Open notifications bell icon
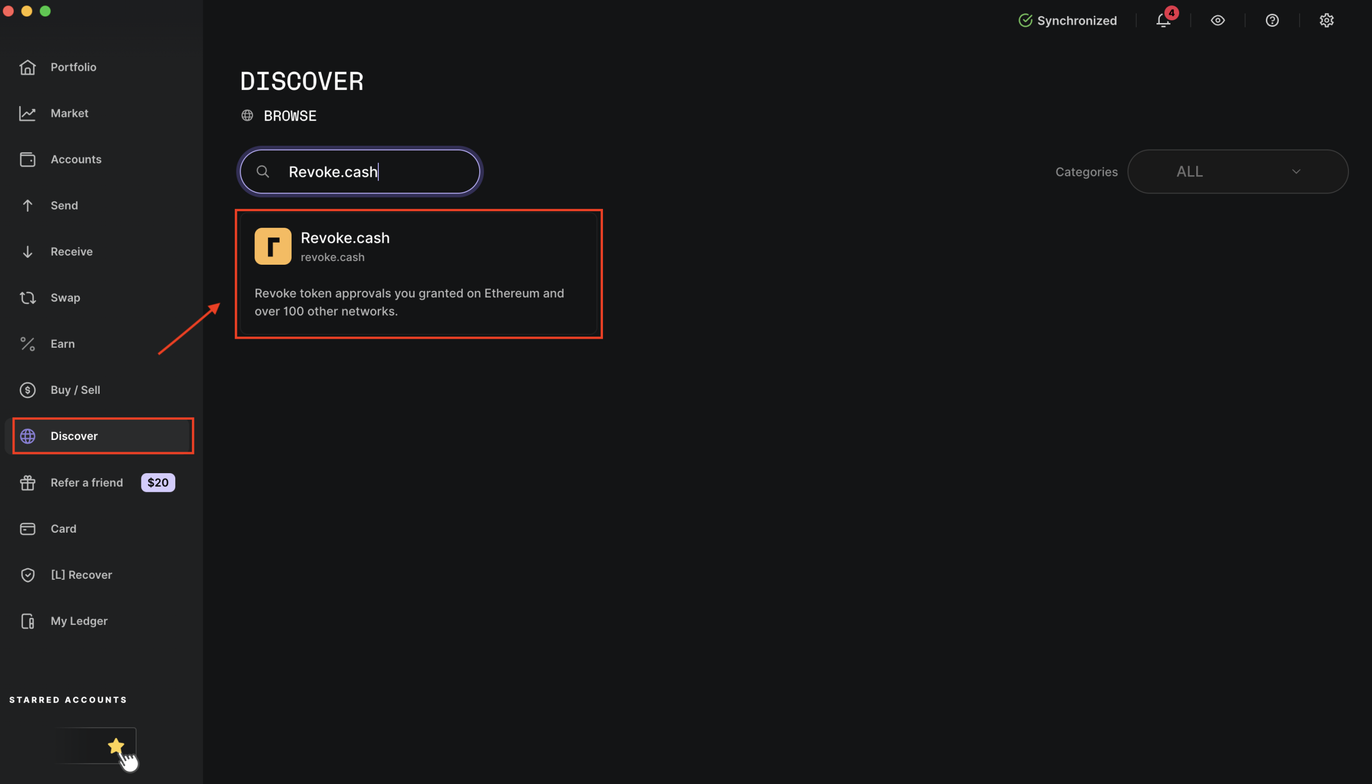 (1163, 20)
